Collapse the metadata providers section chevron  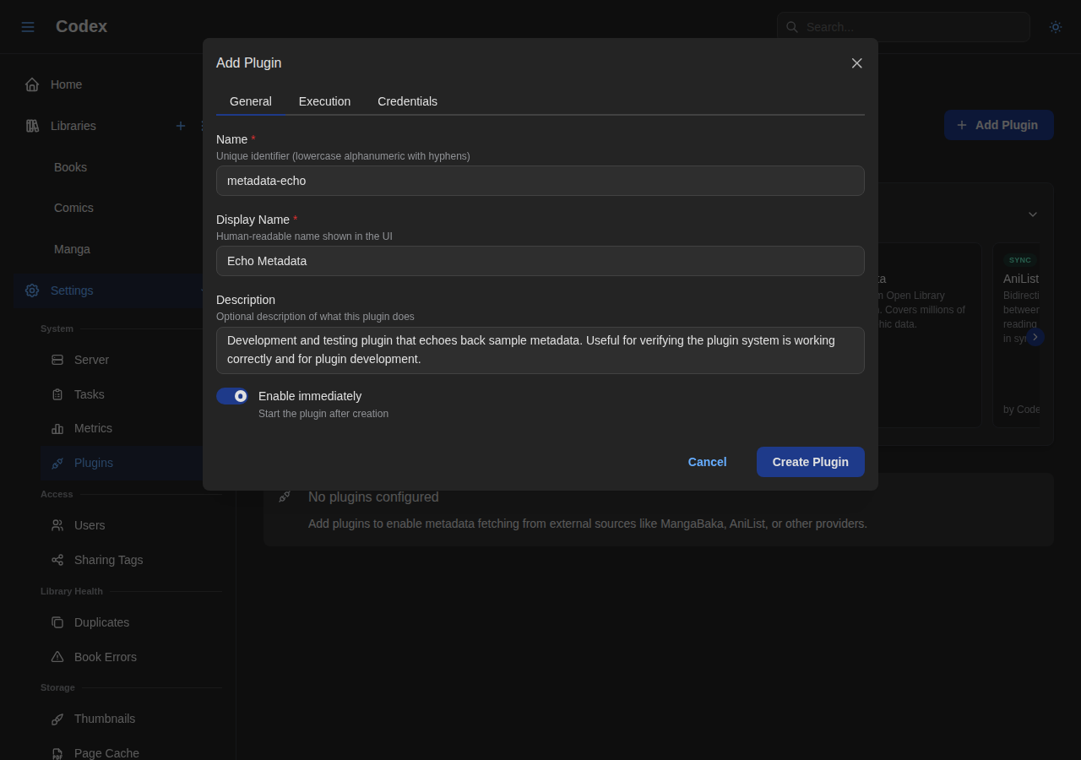1032,214
